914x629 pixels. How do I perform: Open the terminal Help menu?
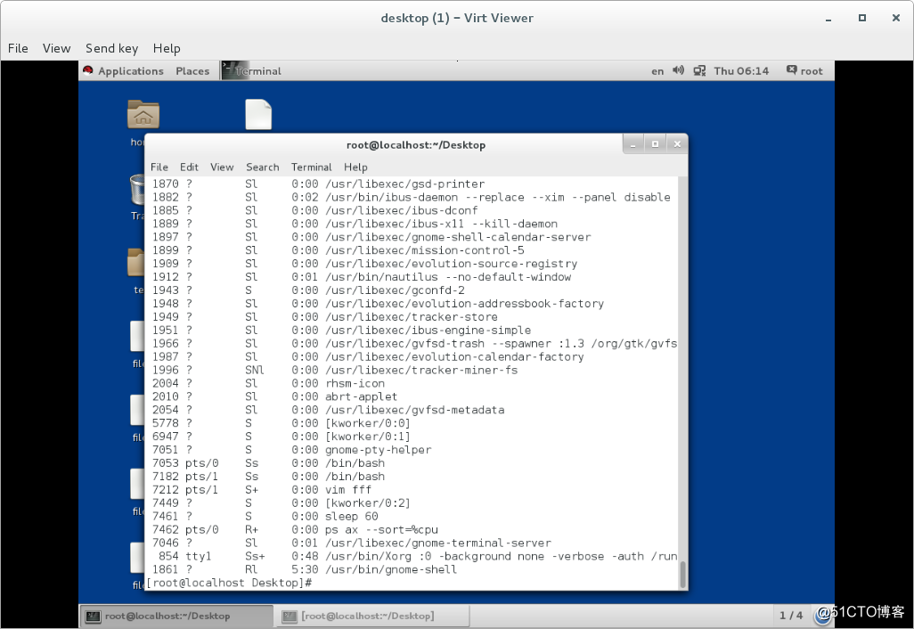355,167
